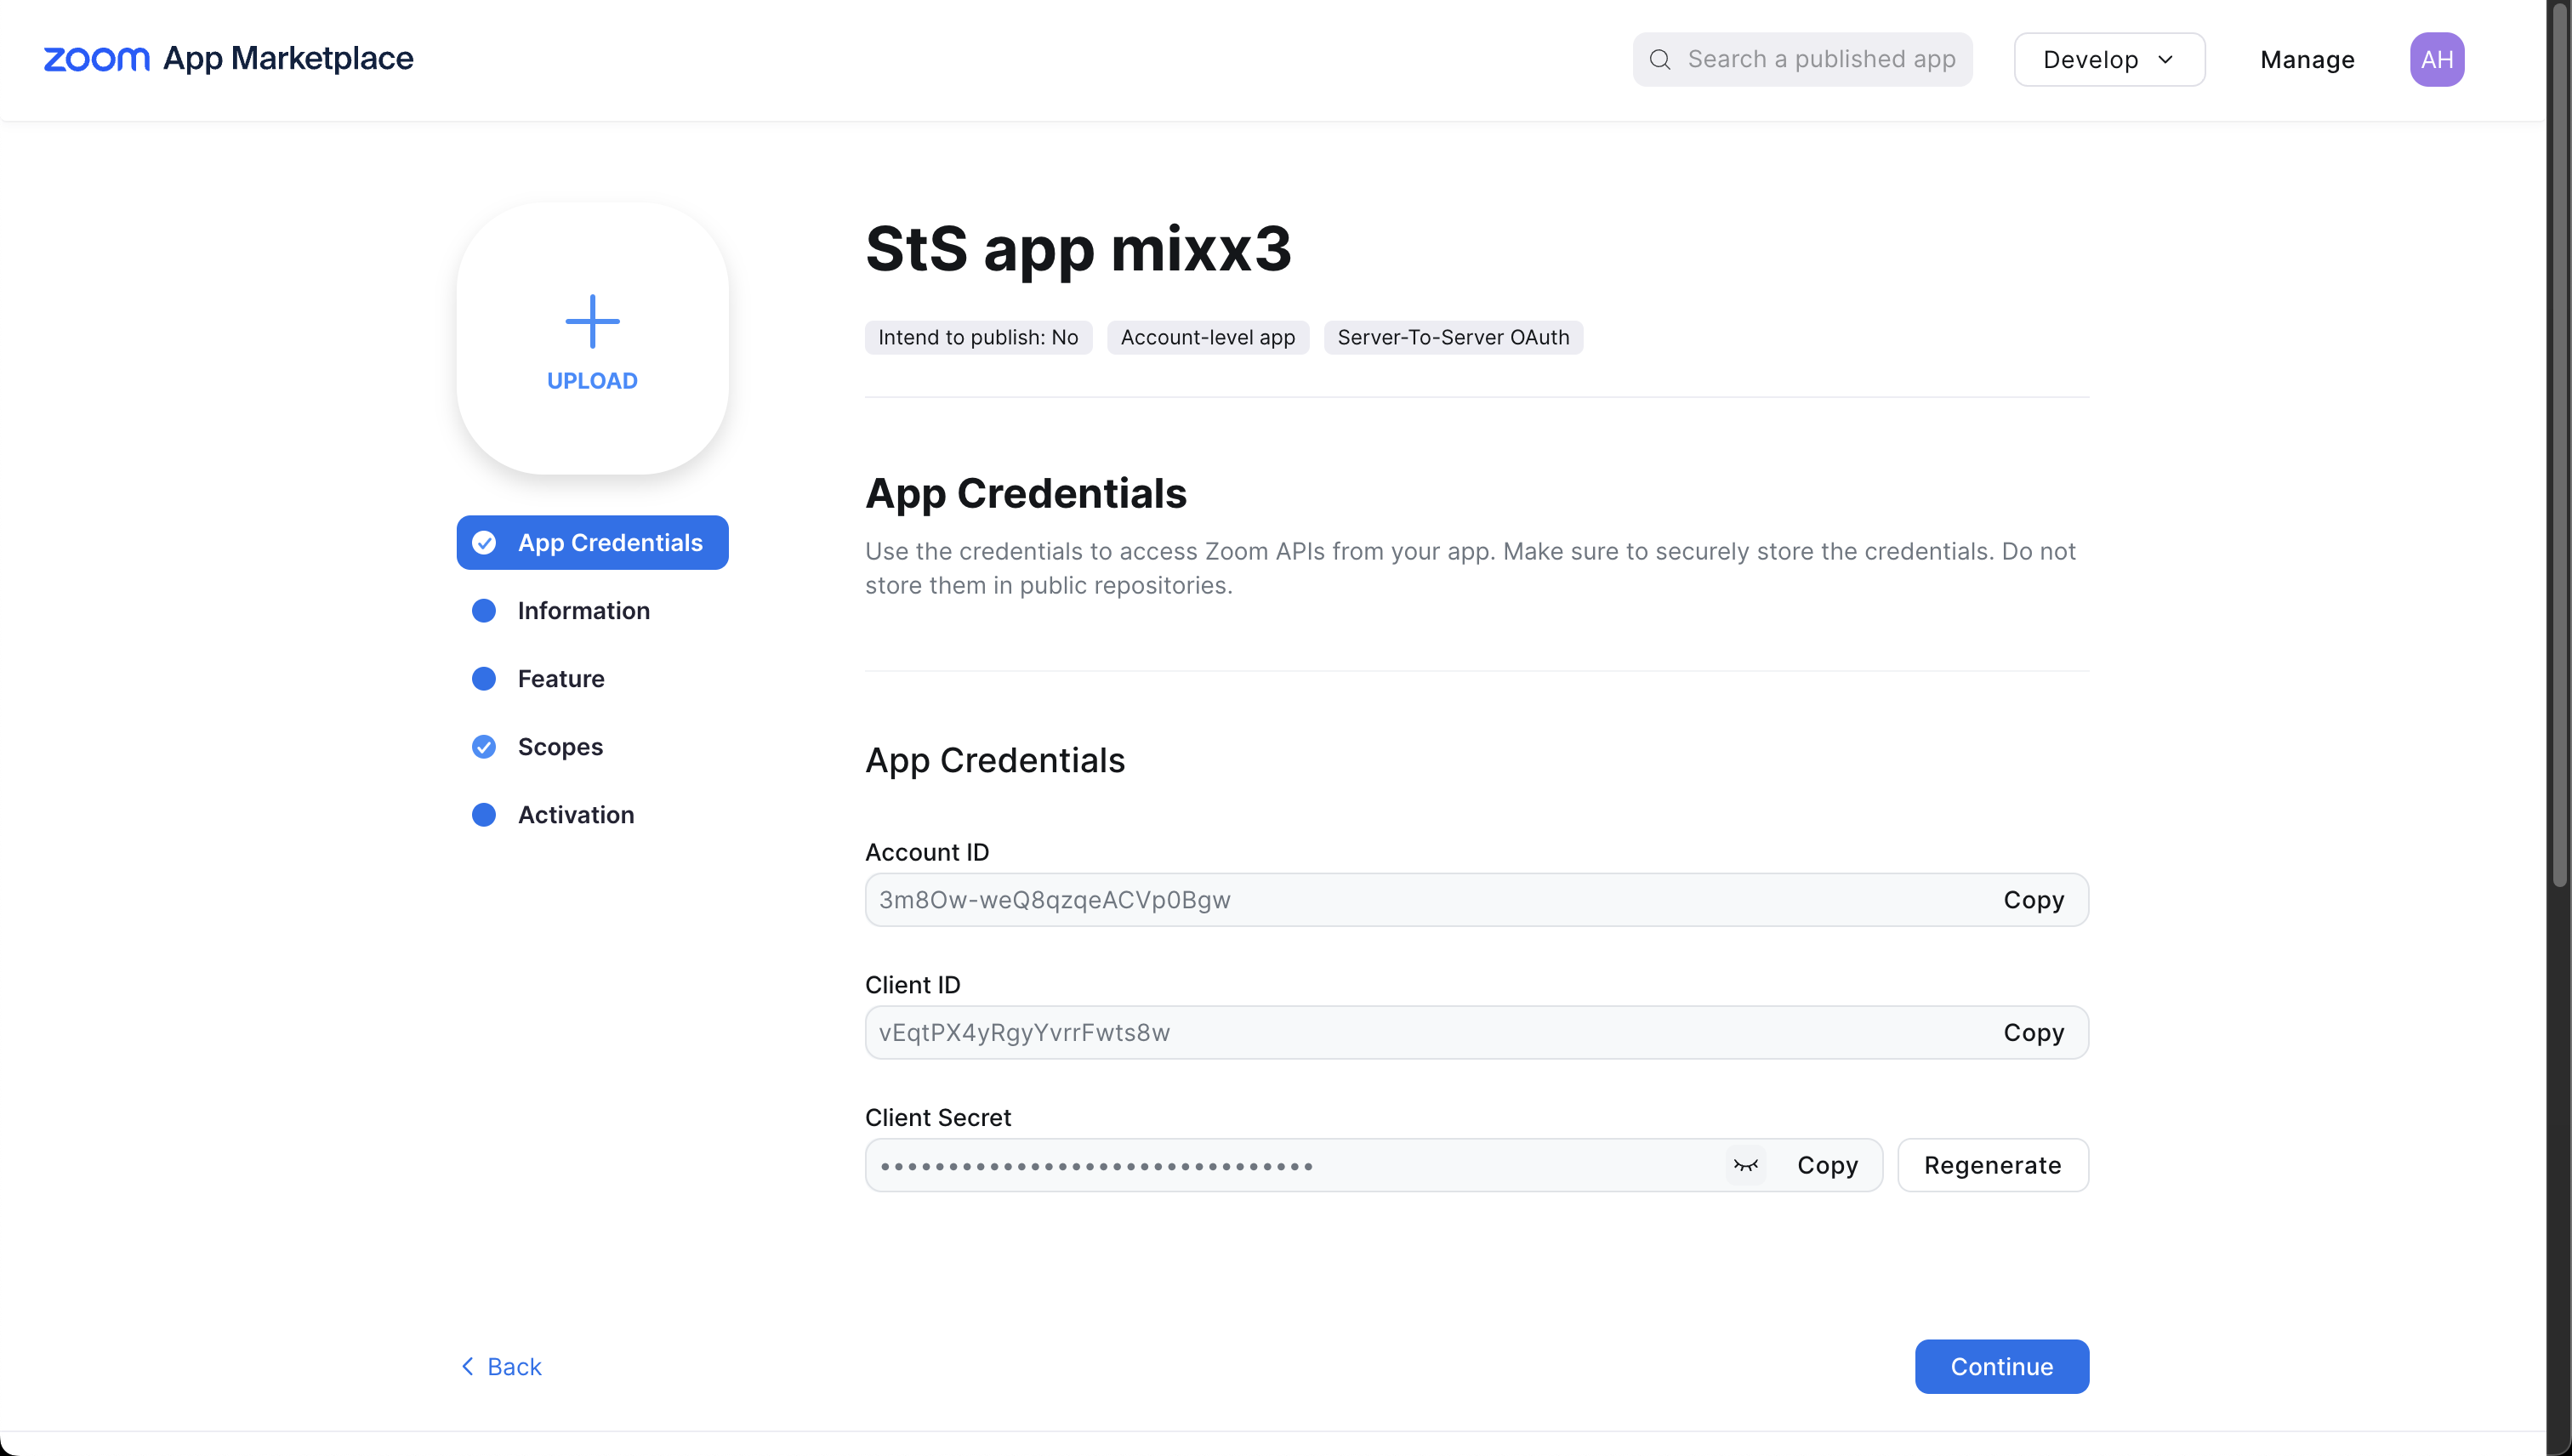Click the 'Account-level app' tag
The width and height of the screenshot is (2572, 1456).
click(x=1207, y=338)
